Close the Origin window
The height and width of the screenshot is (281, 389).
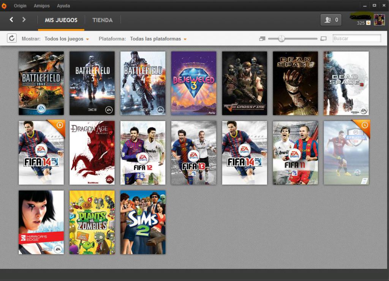coord(384,5)
